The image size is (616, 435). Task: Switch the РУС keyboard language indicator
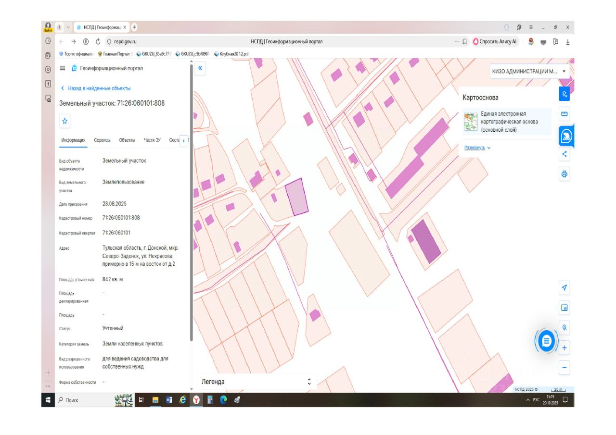point(536,400)
